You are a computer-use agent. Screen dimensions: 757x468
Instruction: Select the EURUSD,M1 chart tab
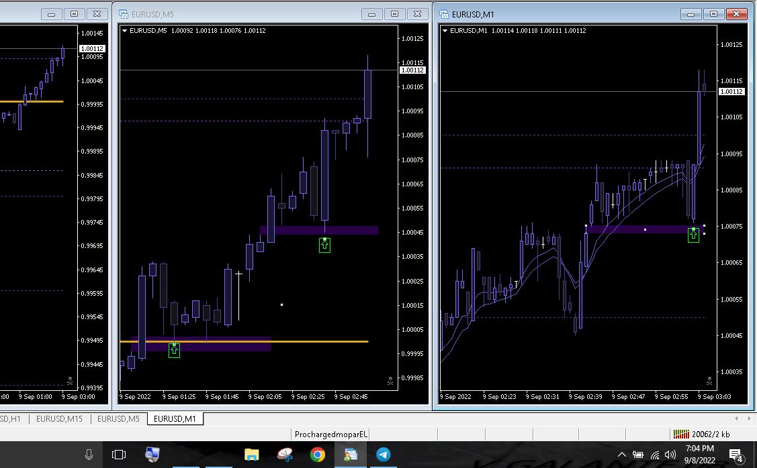click(175, 419)
